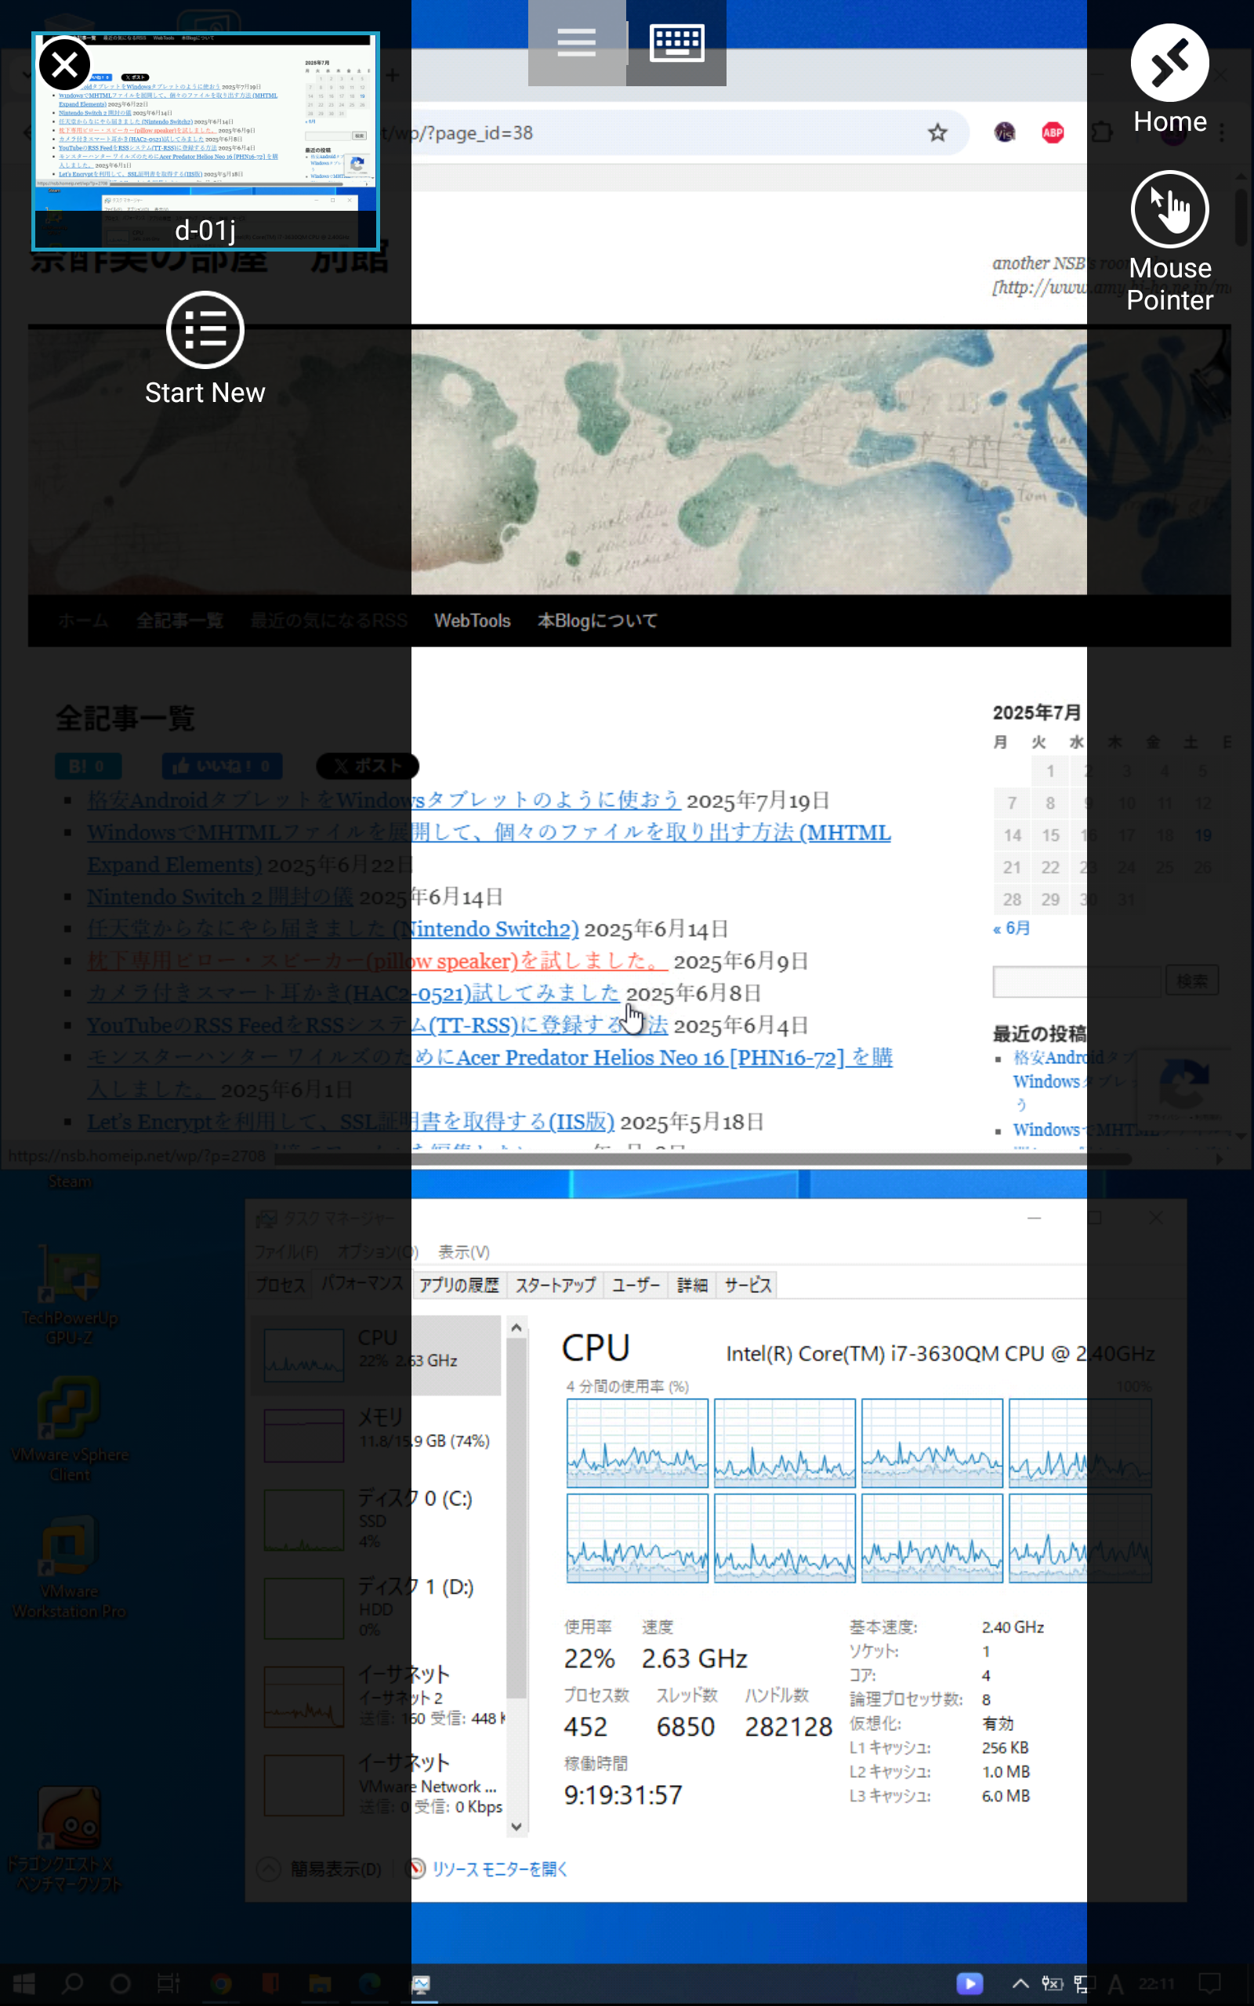Viewport: 1254px width, 2006px height.
Task: Go to Home in Remote Desktop
Action: (1169, 80)
